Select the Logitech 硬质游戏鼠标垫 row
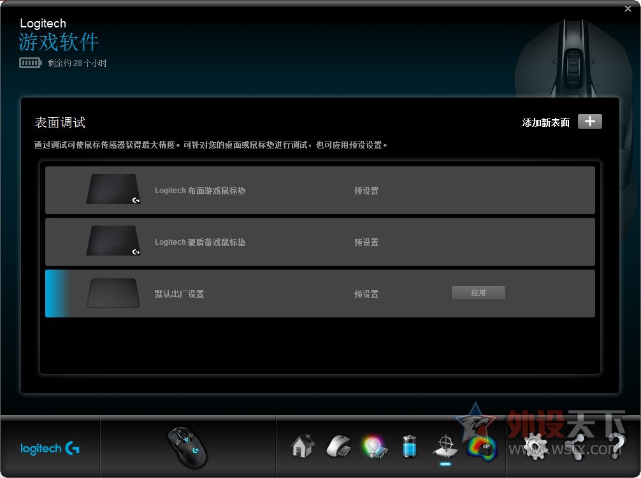The height and width of the screenshot is (478, 641). [x=320, y=242]
